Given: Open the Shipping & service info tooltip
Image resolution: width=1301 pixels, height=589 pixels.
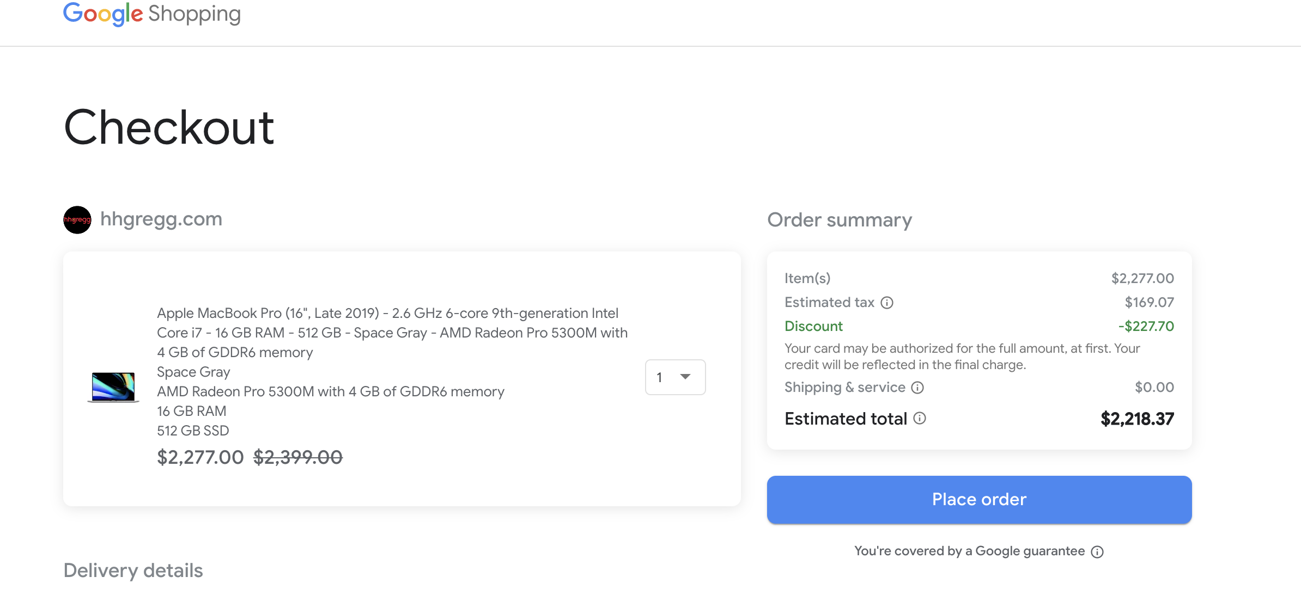Looking at the screenshot, I should coord(919,388).
